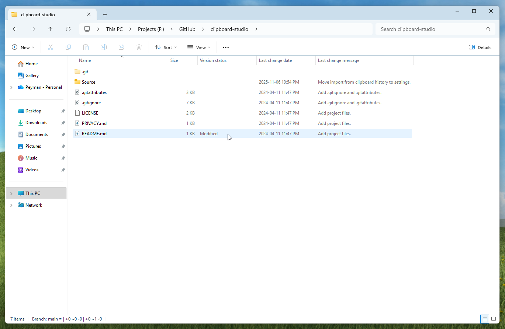Navigate to GitHub breadcrumb

(187, 29)
